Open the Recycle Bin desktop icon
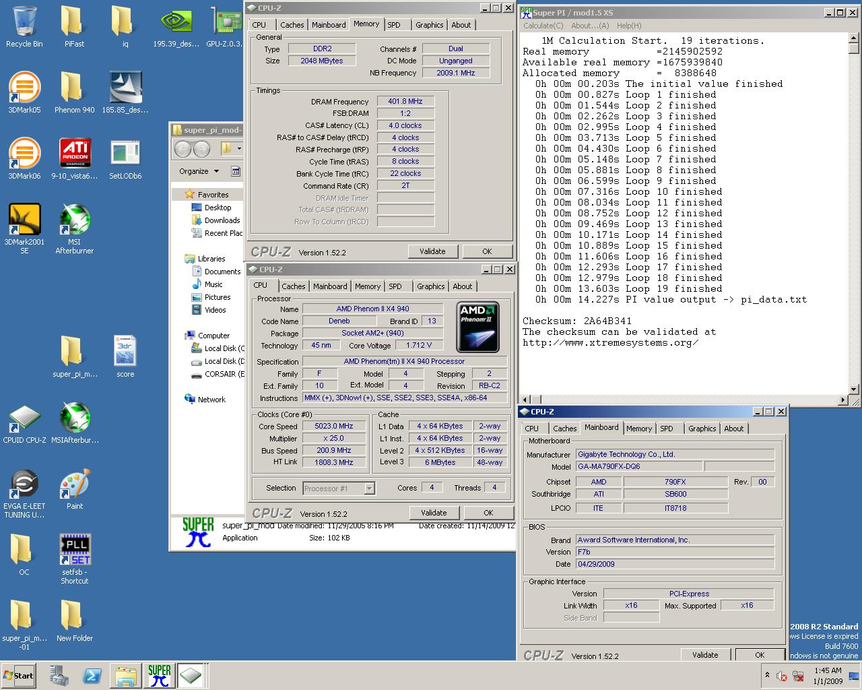 point(24,27)
